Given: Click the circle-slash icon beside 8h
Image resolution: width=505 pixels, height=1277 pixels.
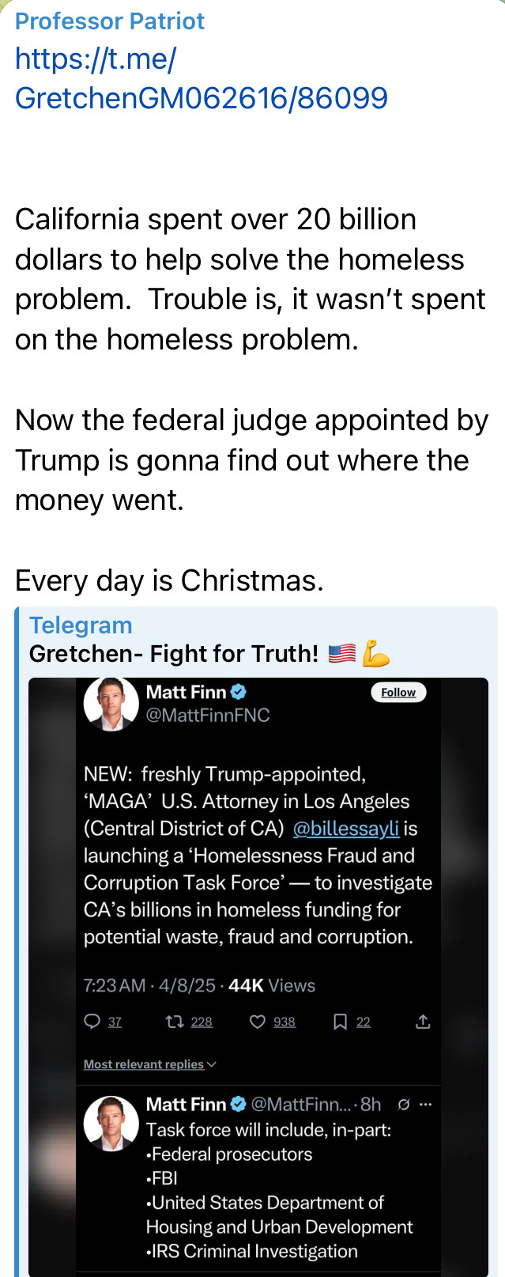Looking at the screenshot, I should (404, 1105).
